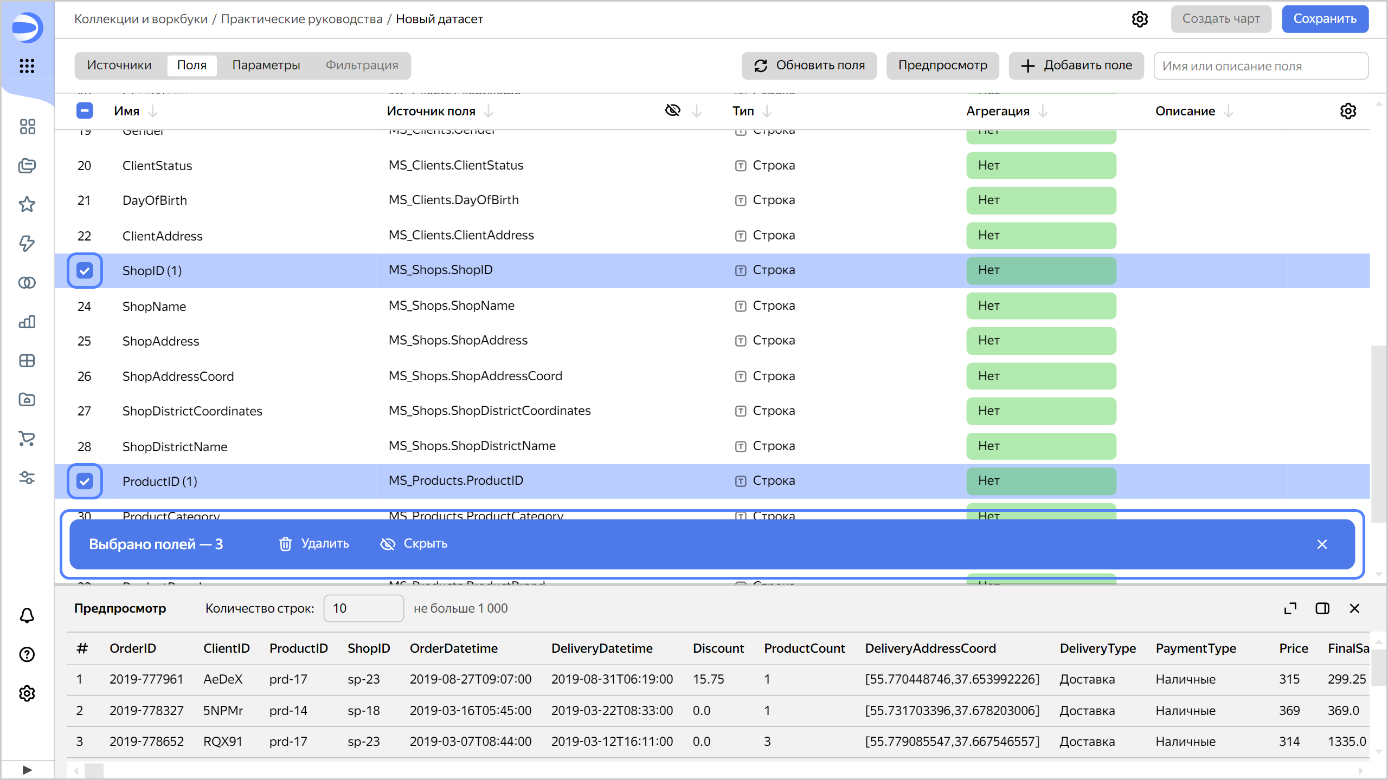The height and width of the screenshot is (780, 1388).
Task: Open type dropdown for ShopName field
Action: (x=773, y=306)
